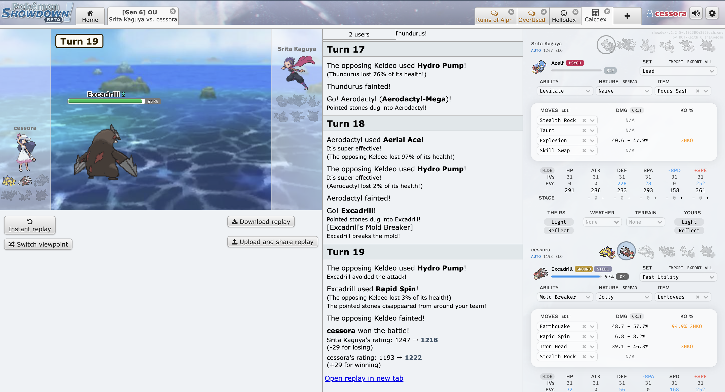
Task: Close the Calcdex tab
Action: point(607,11)
